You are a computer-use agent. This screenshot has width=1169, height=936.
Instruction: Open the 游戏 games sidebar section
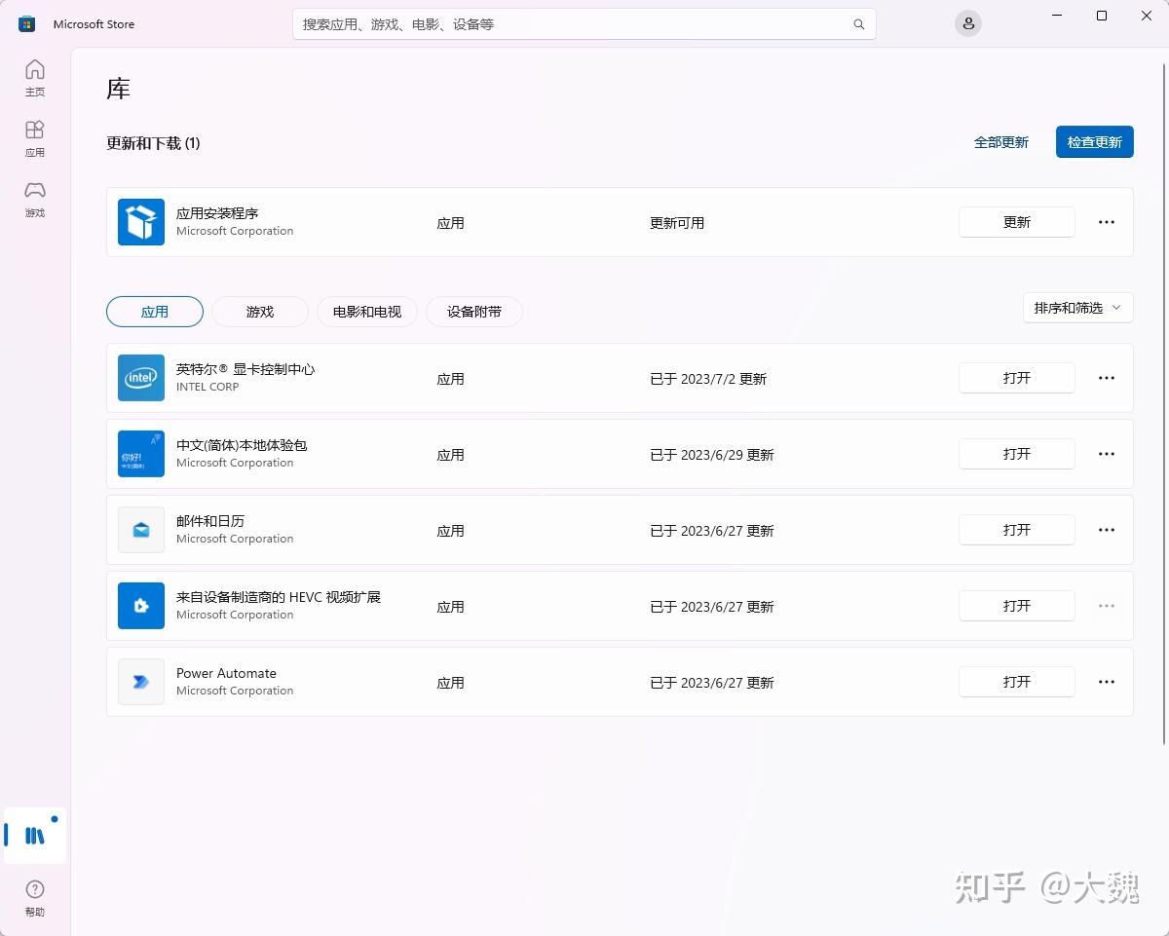(35, 199)
